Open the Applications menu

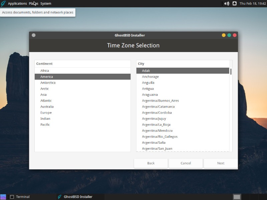(17, 3)
